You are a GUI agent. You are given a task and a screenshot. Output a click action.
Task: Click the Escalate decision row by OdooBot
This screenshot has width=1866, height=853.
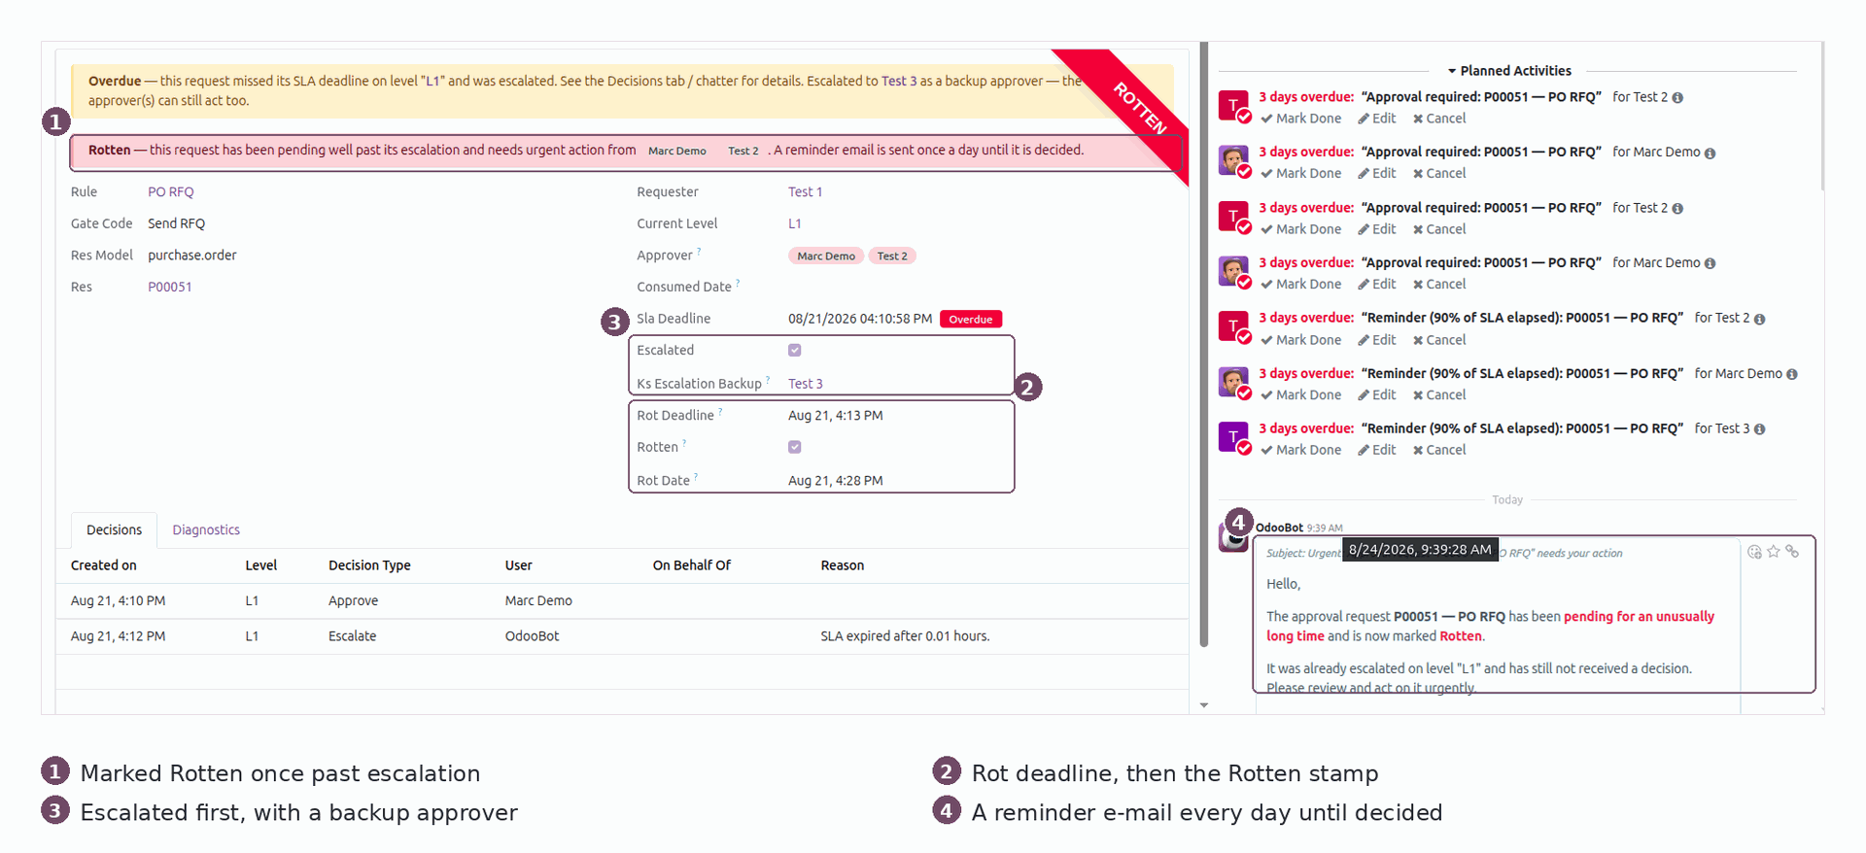click(x=622, y=636)
